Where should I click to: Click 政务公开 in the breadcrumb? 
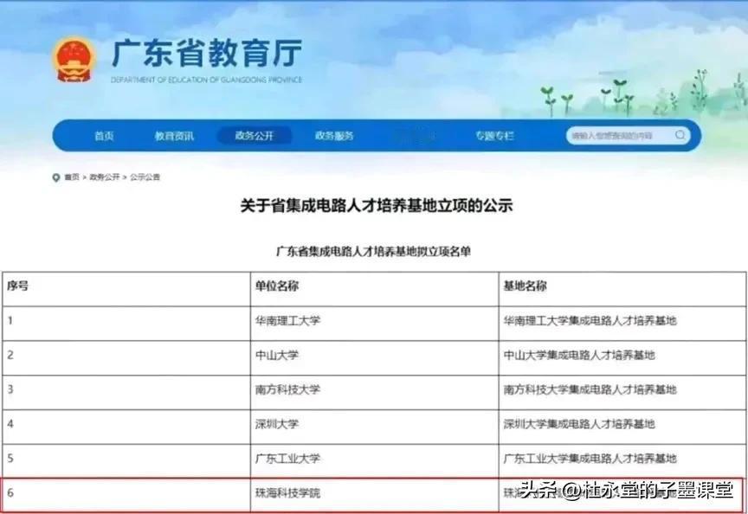click(x=105, y=177)
